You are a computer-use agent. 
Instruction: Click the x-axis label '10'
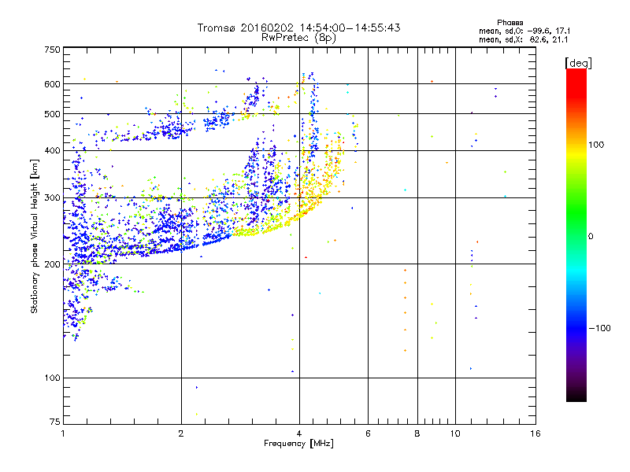[x=455, y=433]
